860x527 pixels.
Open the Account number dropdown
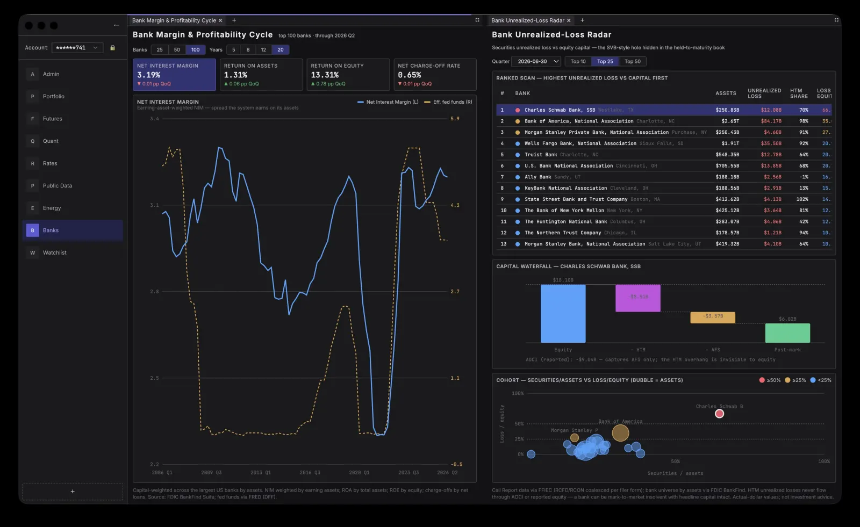[x=77, y=48]
